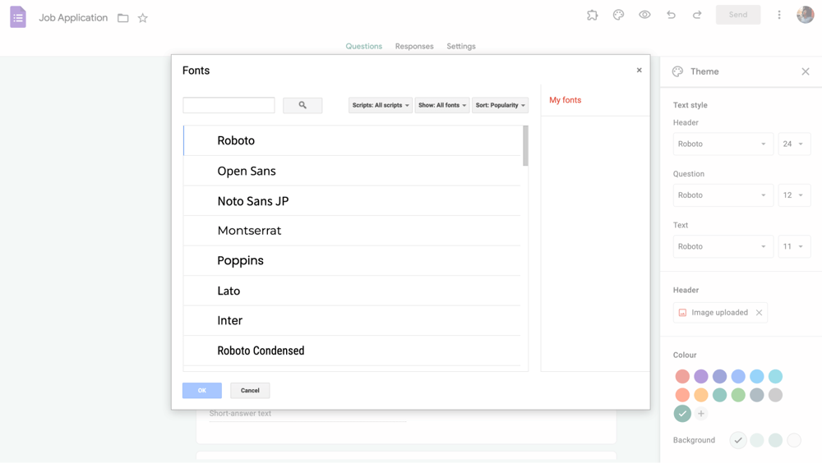
Task: Switch to the Responses tab
Action: 414,46
